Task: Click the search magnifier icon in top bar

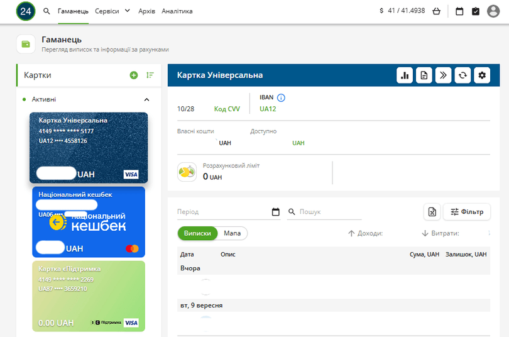Action: tap(47, 11)
